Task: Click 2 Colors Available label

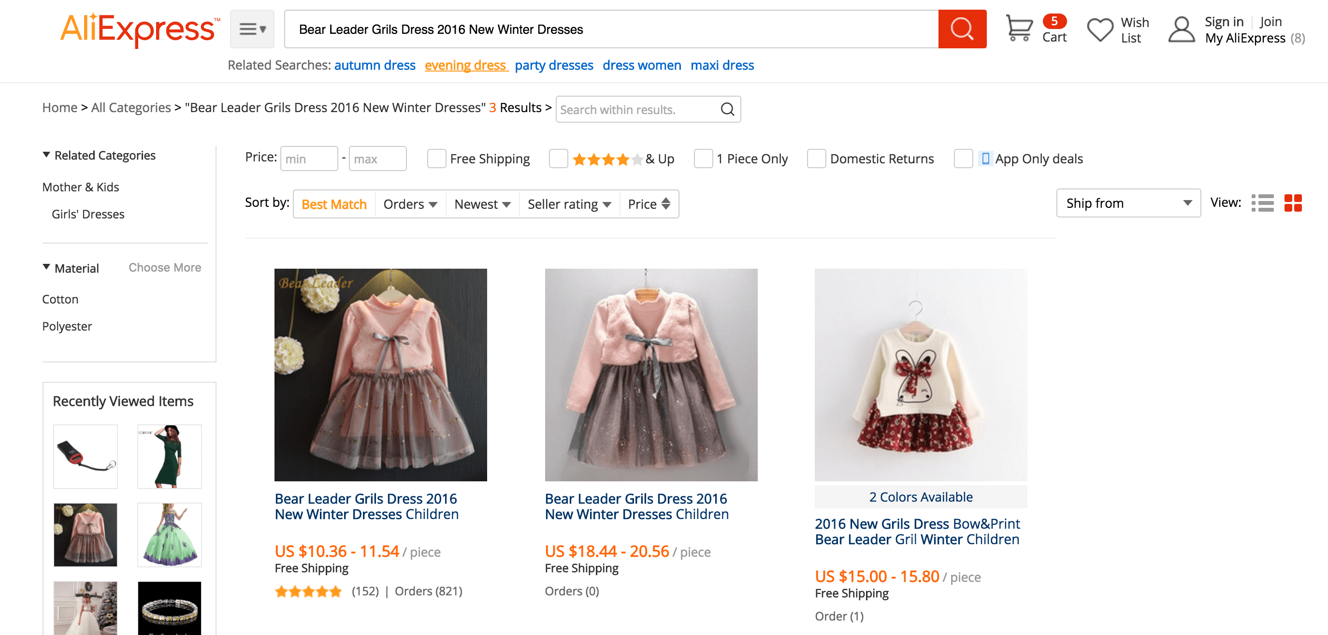Action: (x=921, y=497)
